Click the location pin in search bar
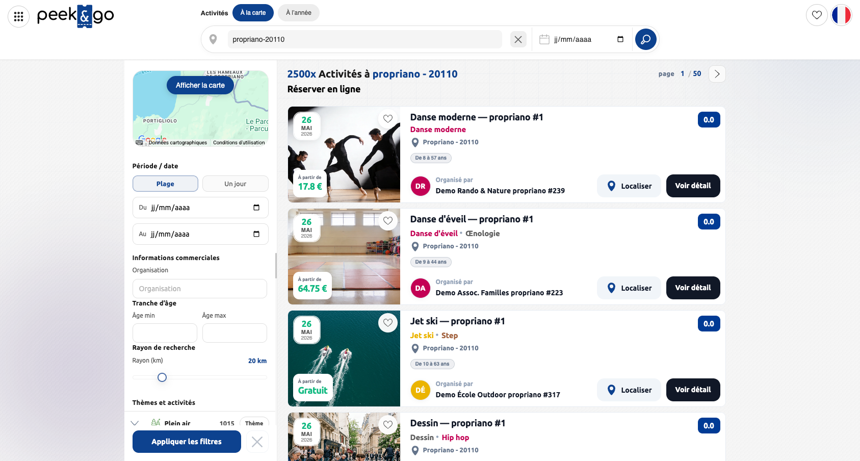Screen dimensions: 860x461 pyautogui.click(x=213, y=39)
